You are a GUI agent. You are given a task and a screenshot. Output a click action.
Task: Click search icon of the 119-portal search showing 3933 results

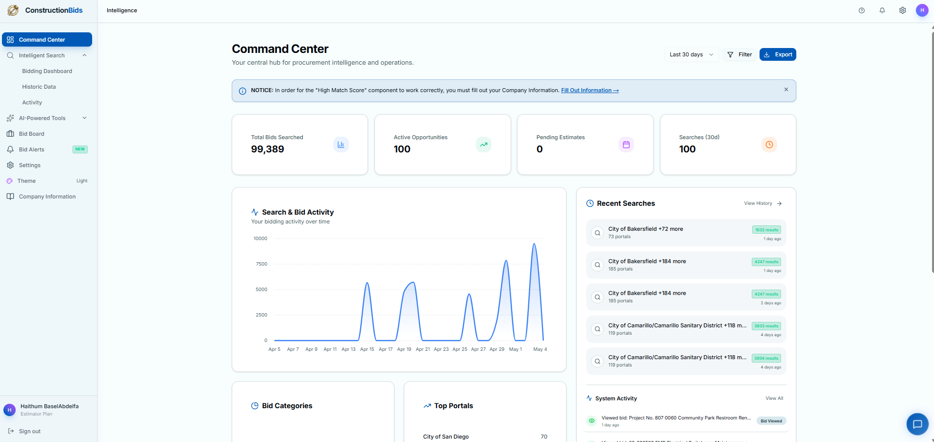coord(597,329)
